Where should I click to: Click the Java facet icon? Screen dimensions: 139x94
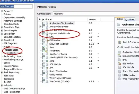pyautogui.click(x=47, y=47)
